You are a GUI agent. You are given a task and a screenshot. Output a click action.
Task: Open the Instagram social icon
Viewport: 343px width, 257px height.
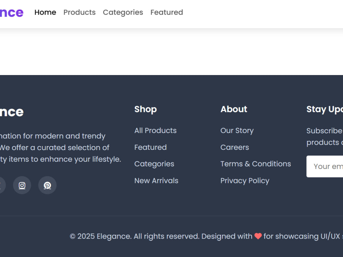pos(22,185)
